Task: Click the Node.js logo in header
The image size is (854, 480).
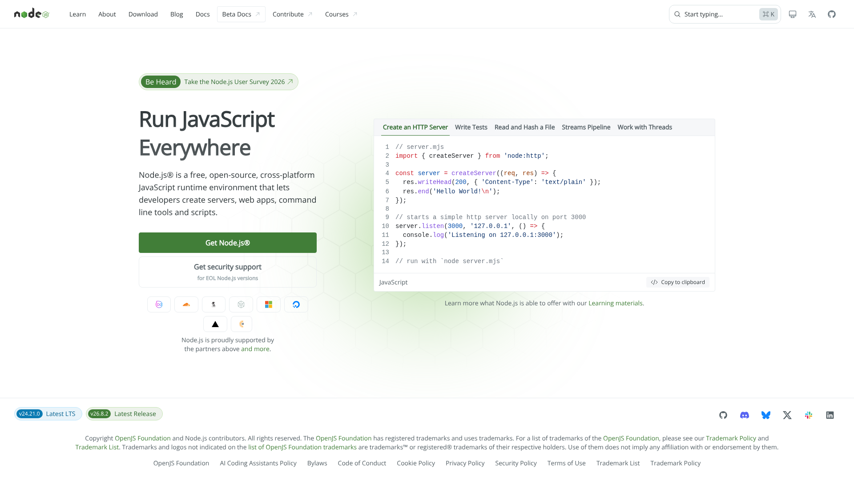Action: pos(32,14)
